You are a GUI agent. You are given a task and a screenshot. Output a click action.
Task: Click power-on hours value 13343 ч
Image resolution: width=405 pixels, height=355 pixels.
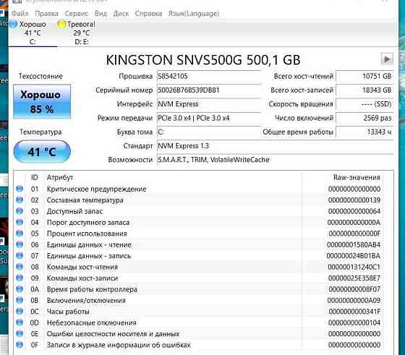pyautogui.click(x=364, y=132)
